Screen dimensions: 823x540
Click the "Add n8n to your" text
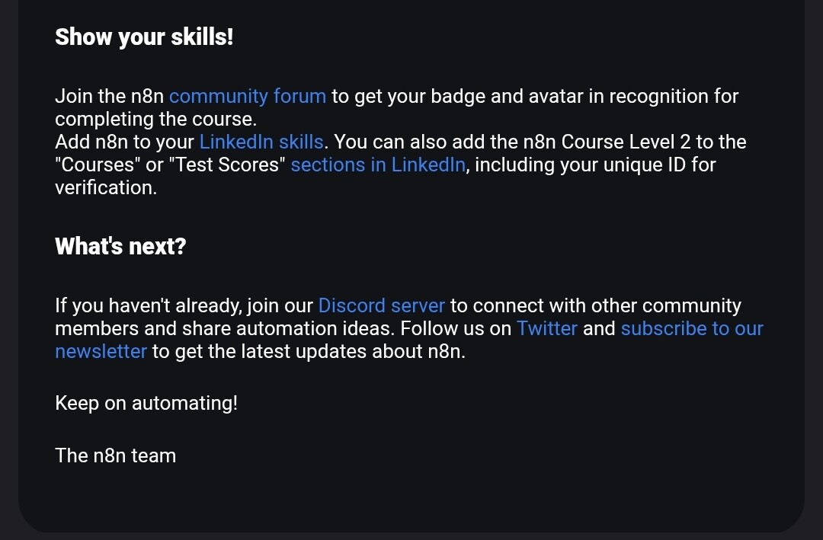click(x=124, y=142)
